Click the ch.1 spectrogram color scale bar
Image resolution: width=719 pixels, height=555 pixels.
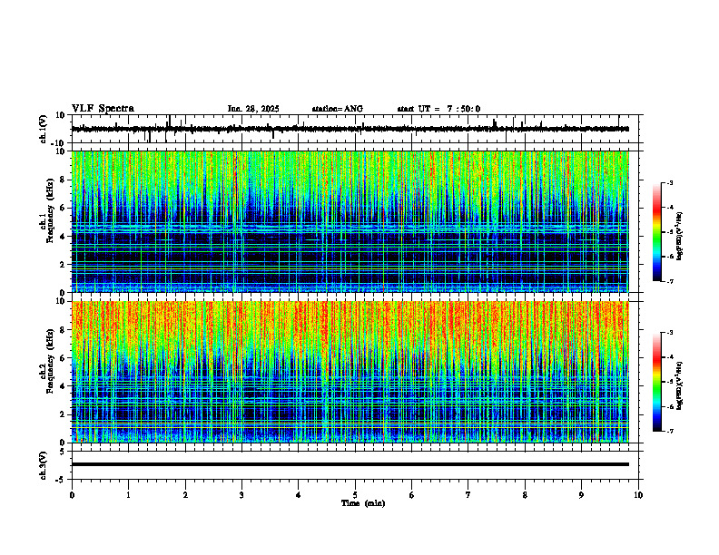(x=656, y=232)
